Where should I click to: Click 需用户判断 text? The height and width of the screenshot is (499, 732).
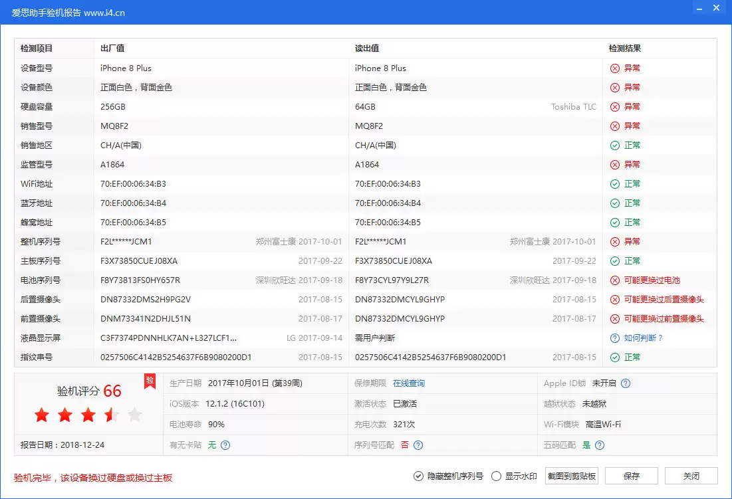(x=375, y=338)
